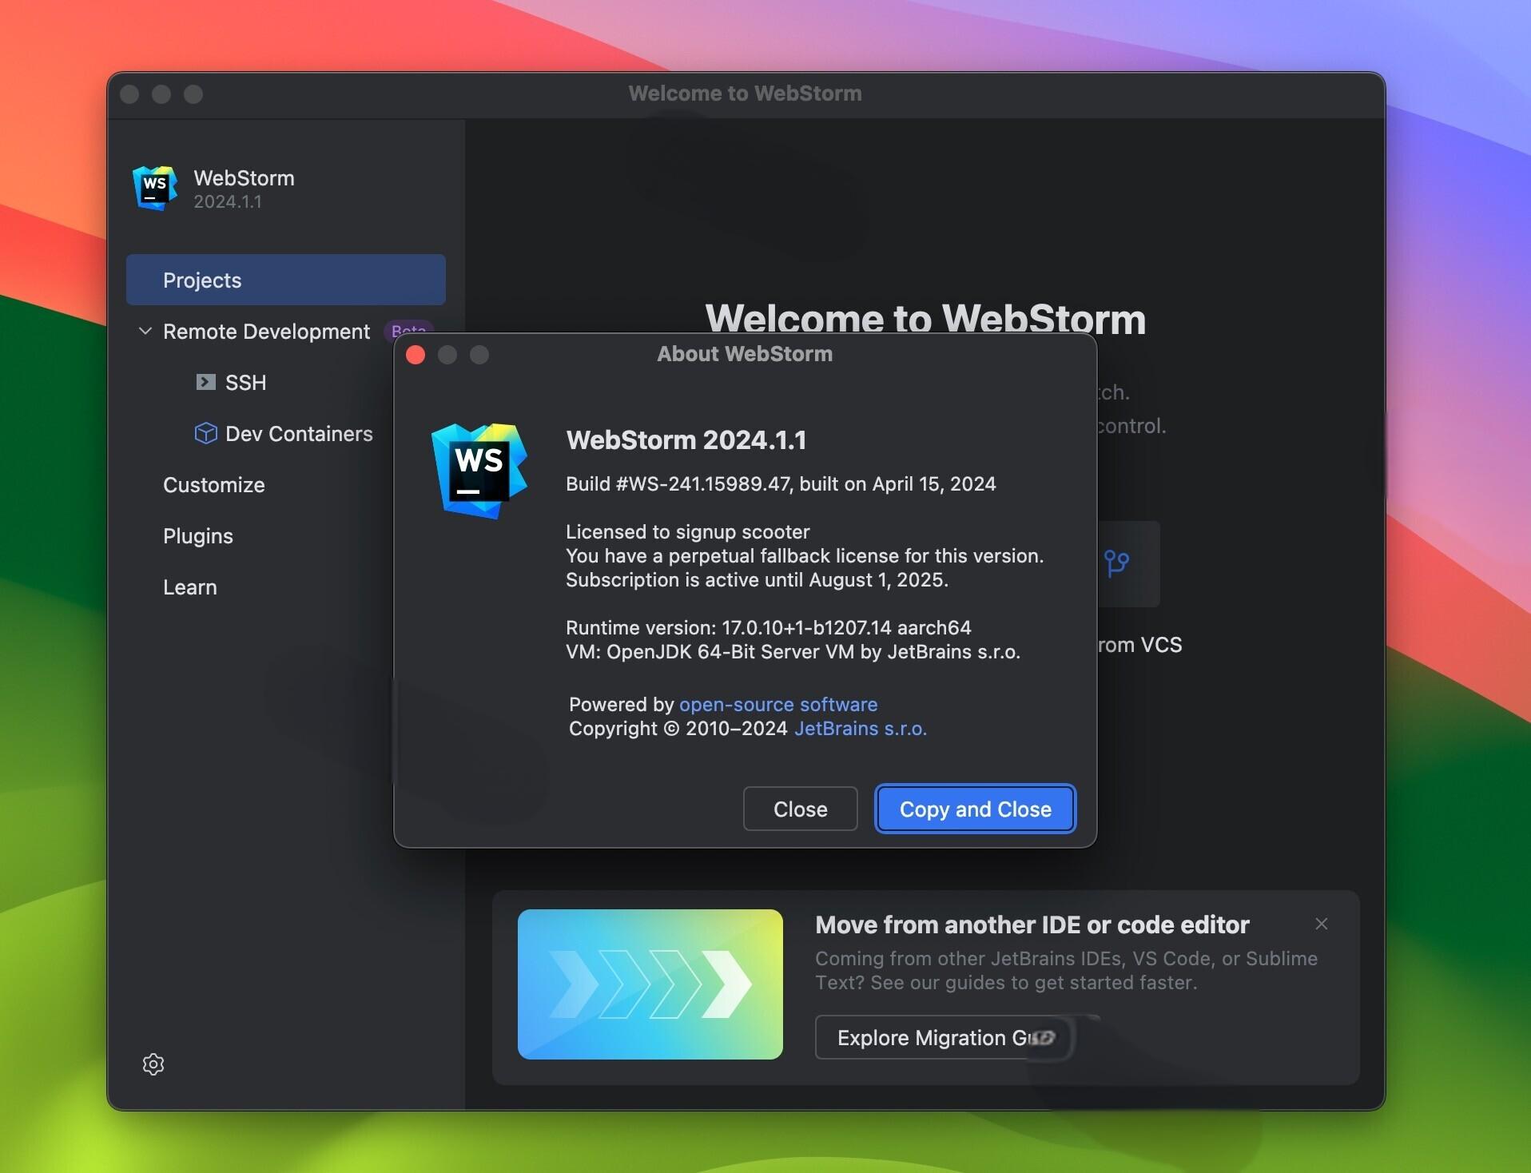
Task: Close the About WebStorm dialog via red traffic light
Action: 416,355
